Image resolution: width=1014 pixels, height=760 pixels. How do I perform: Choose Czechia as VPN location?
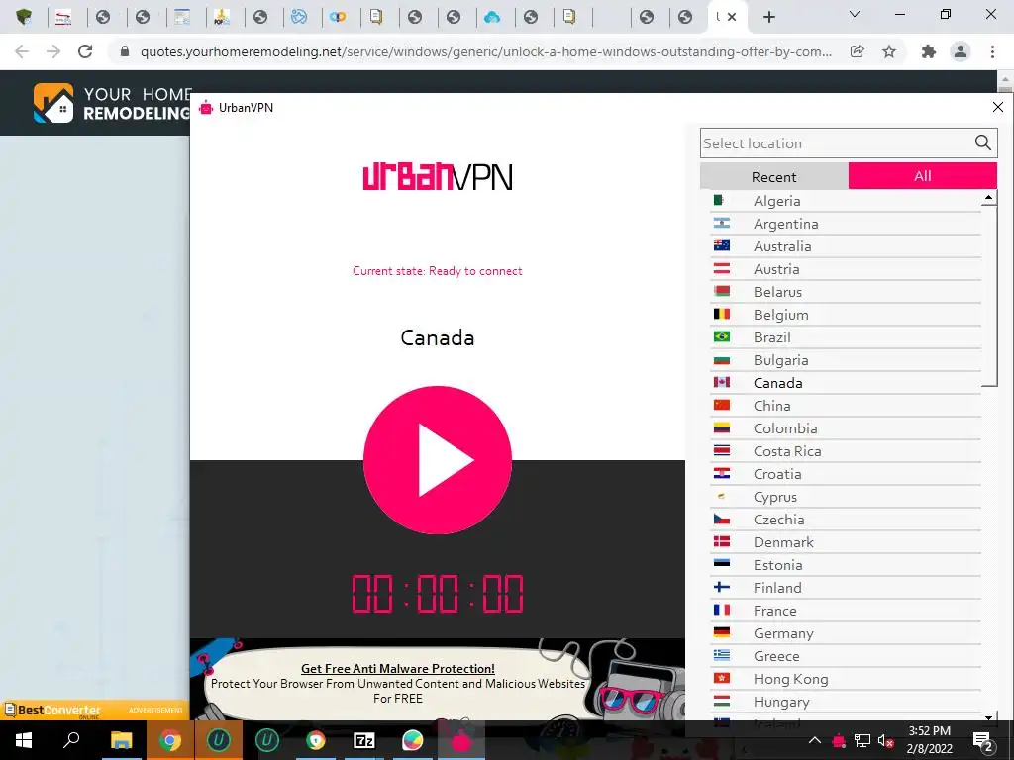[846, 520]
